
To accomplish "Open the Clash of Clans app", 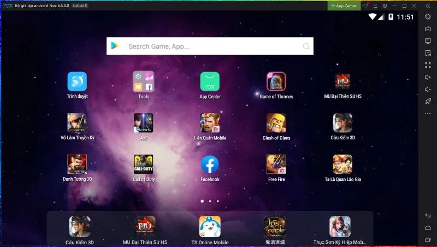I will point(276,123).
